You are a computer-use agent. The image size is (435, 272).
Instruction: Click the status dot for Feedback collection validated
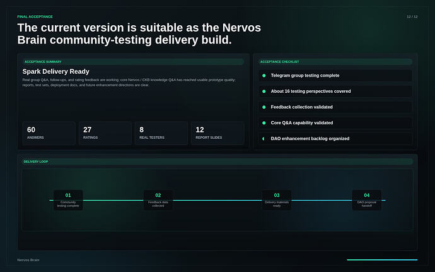click(264, 107)
